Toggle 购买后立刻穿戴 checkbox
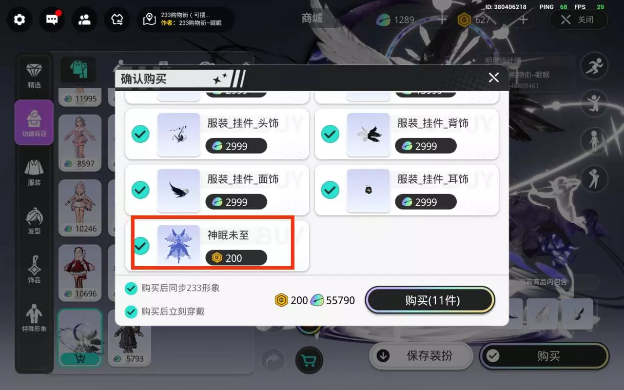624x390 pixels. pos(131,312)
